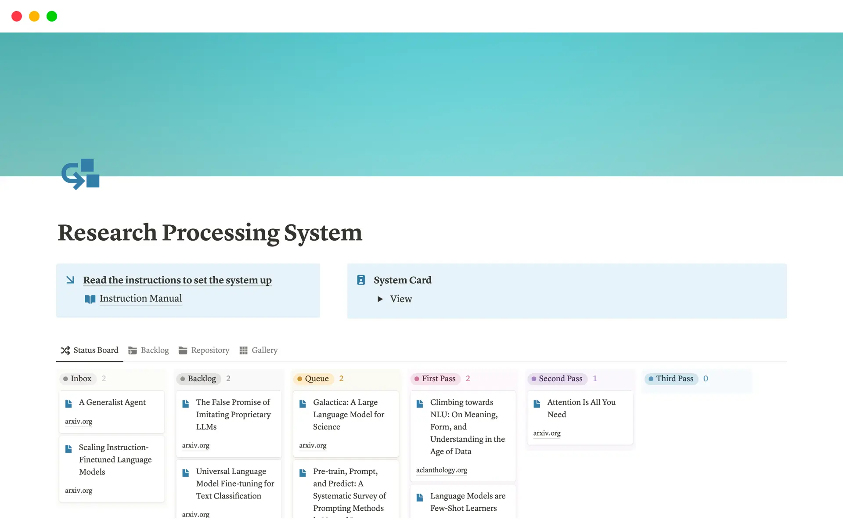This screenshot has width=843, height=527.
Task: Open the Galactica paper card
Action: pyautogui.click(x=349, y=414)
